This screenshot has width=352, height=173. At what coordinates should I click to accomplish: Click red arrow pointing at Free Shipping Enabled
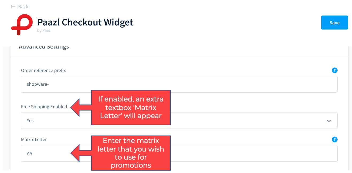point(81,107)
